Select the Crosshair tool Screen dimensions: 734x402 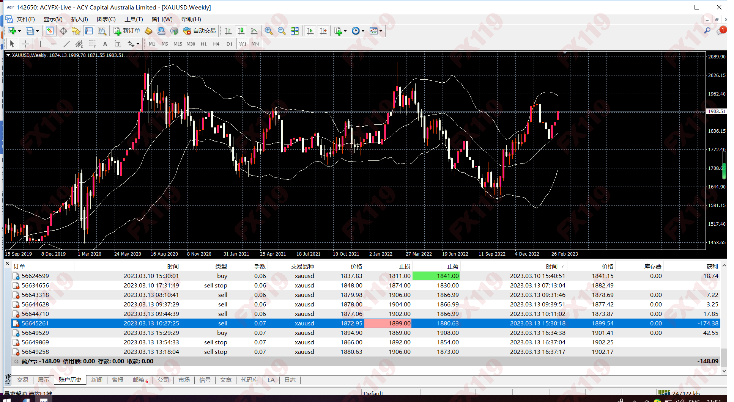pyautogui.click(x=25, y=44)
